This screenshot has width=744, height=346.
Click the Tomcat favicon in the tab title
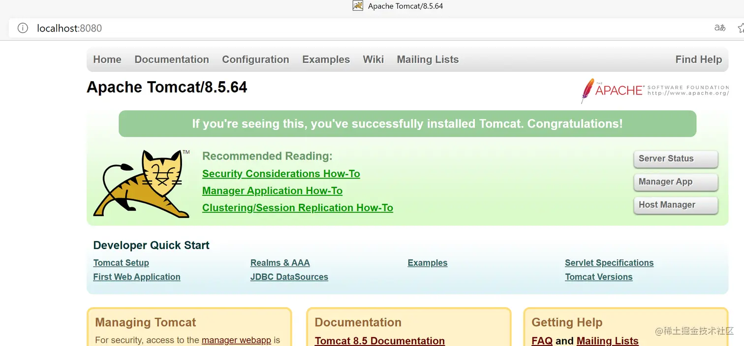(358, 6)
